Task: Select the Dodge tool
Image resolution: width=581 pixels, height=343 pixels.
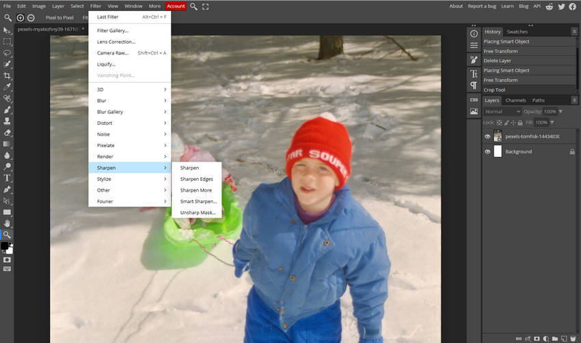Action: point(7,166)
